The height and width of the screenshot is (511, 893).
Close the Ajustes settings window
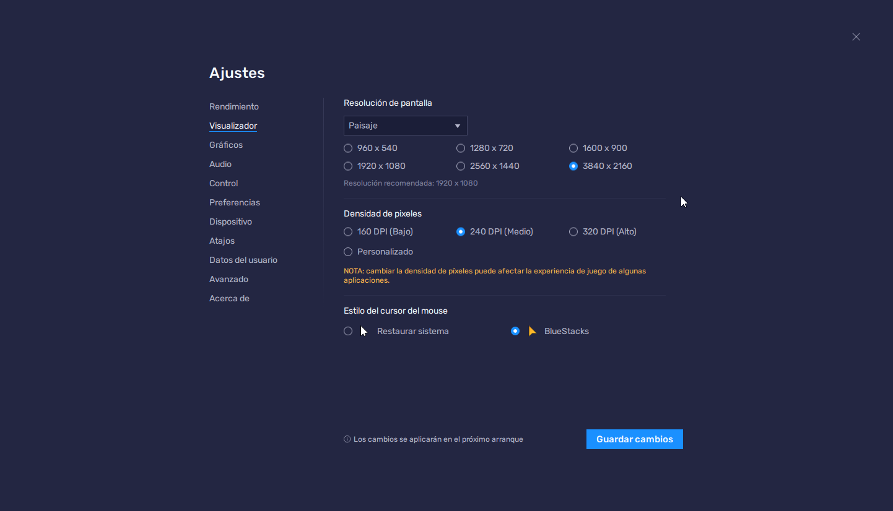856,37
